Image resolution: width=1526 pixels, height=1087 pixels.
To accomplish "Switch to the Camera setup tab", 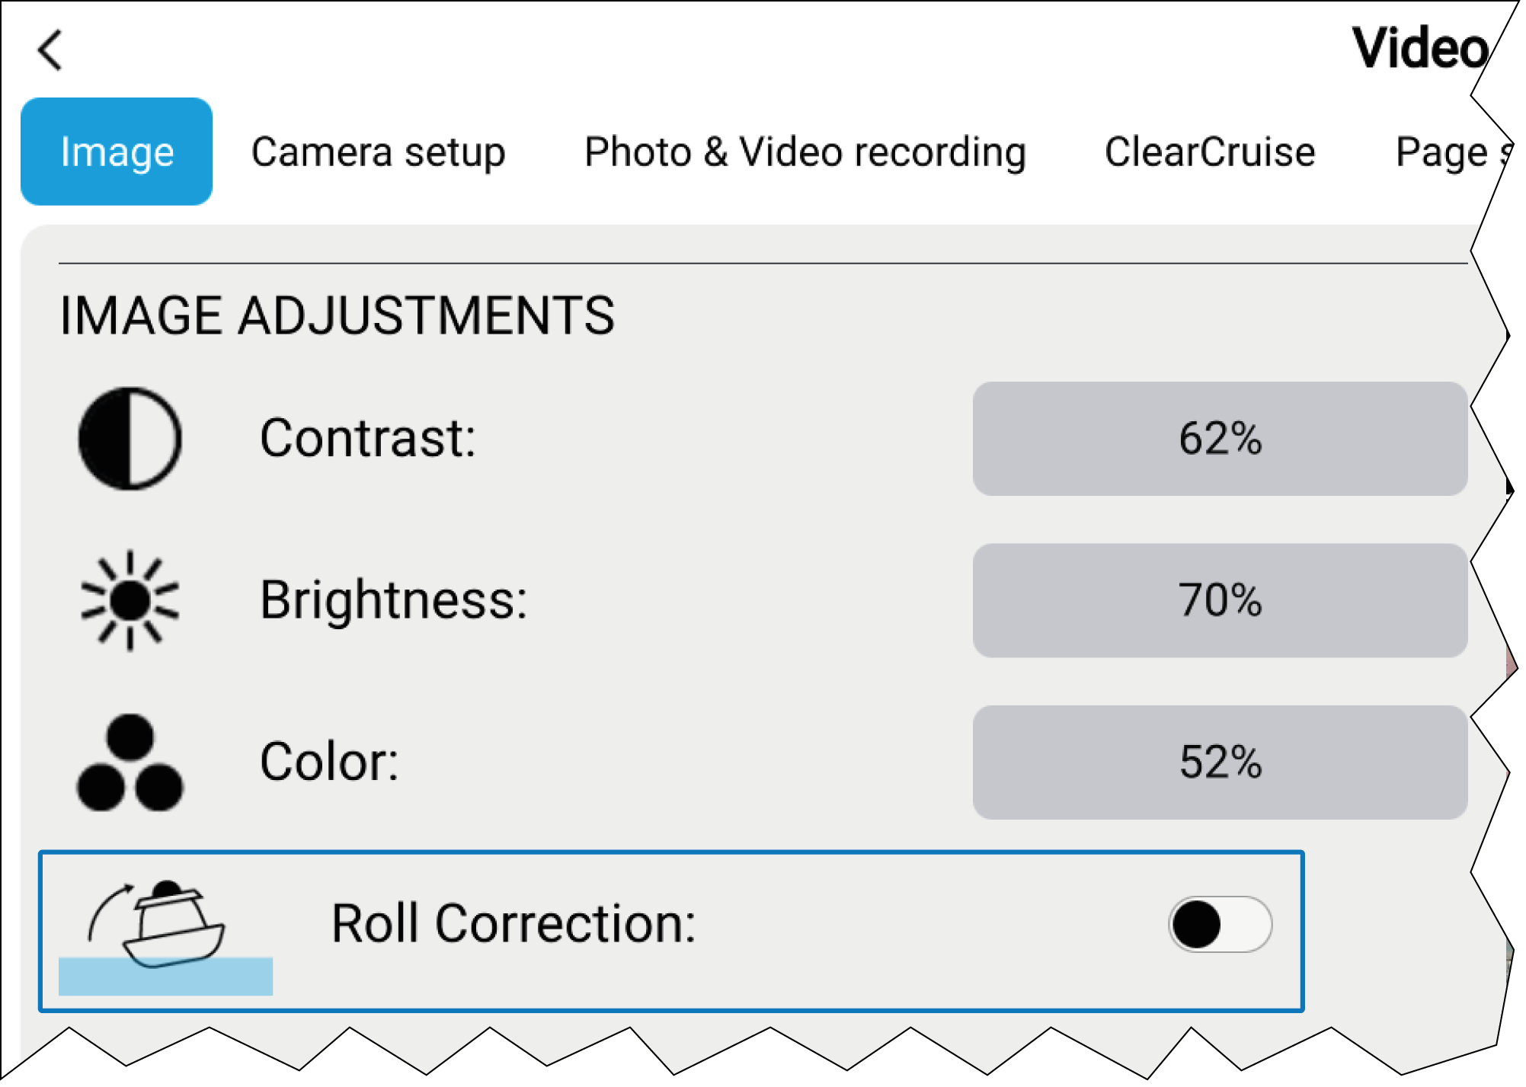I will pos(378,152).
